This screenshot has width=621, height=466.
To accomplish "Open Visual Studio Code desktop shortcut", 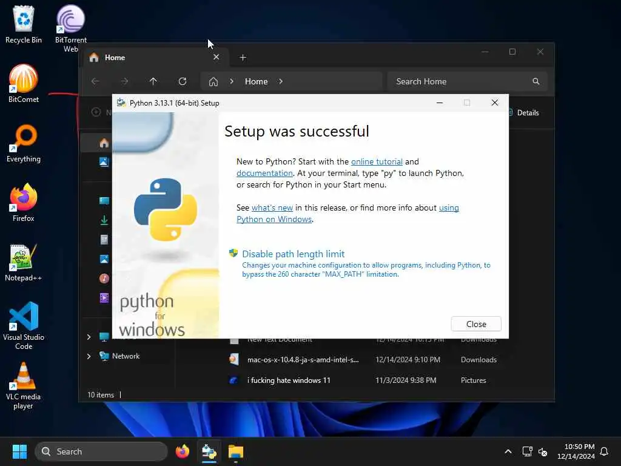I will click(24, 326).
